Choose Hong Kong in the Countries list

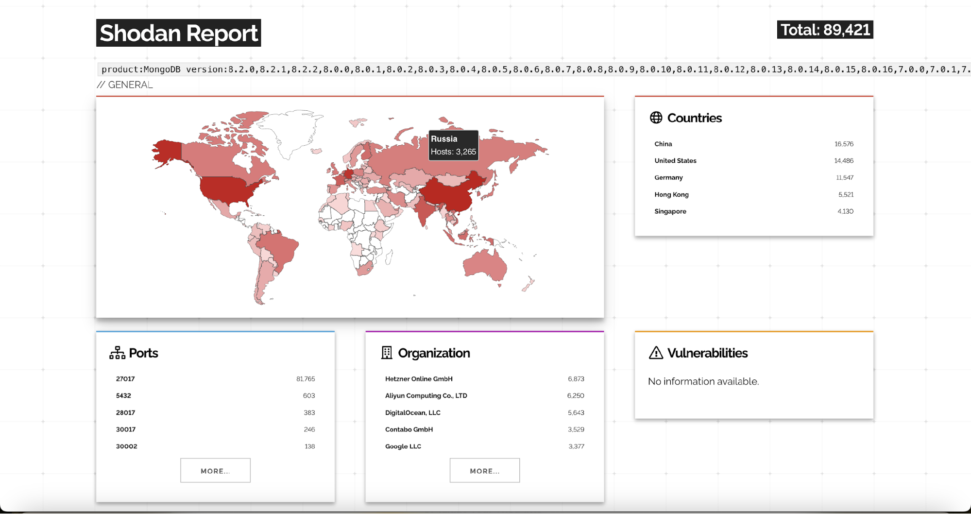point(671,194)
